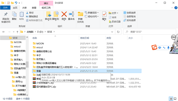
Task: Click the Rename icon in ribbon
Action: click(x=71, y=14)
